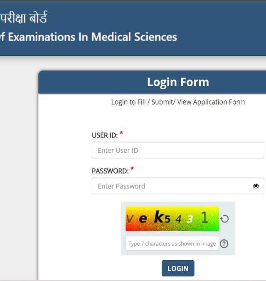Click the PASSWORD label
The width and height of the screenshot is (266, 281).
click(x=110, y=171)
